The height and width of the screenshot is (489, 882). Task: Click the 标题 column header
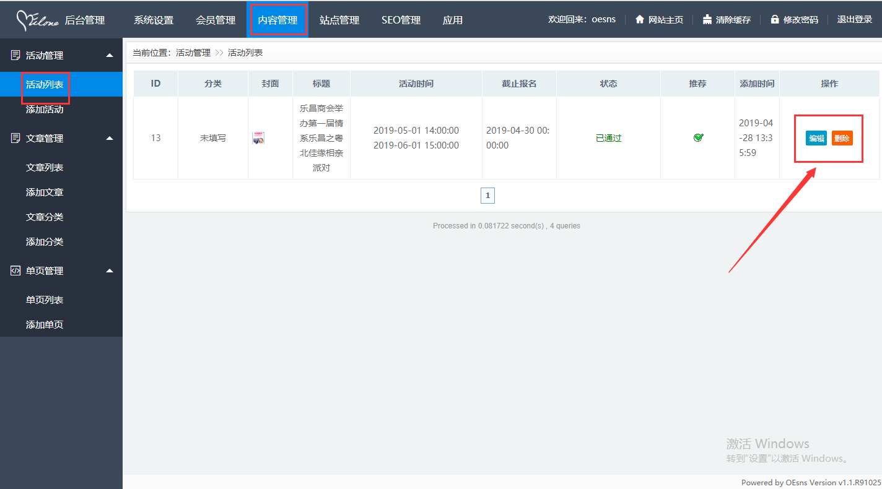pyautogui.click(x=321, y=83)
